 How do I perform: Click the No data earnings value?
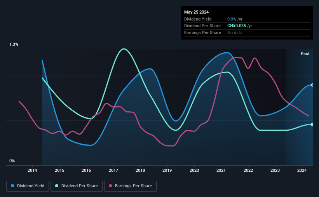point(235,33)
